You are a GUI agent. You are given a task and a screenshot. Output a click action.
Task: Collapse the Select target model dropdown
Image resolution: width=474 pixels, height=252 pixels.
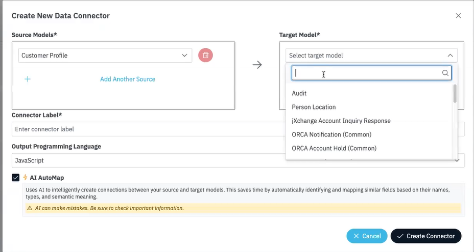pos(450,55)
